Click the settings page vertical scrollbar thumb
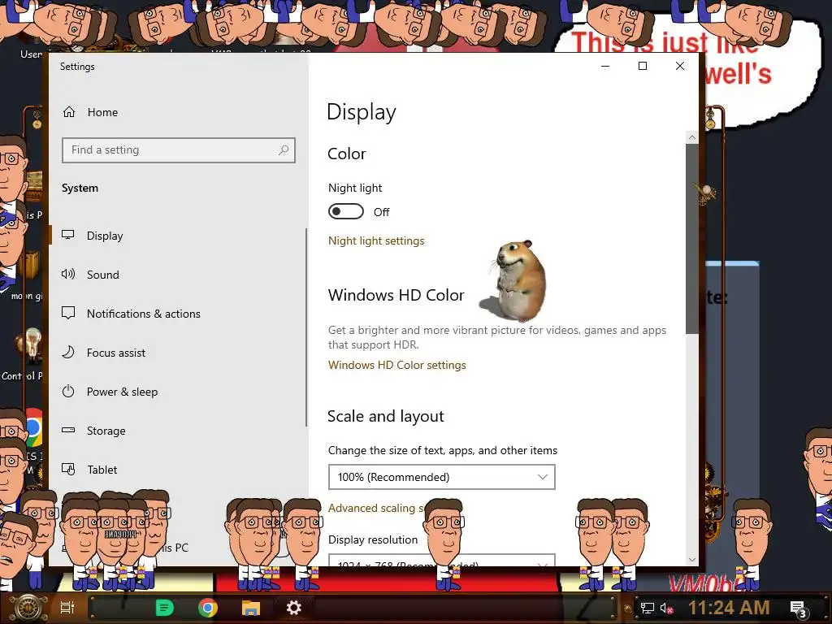The image size is (832, 624). tap(692, 239)
